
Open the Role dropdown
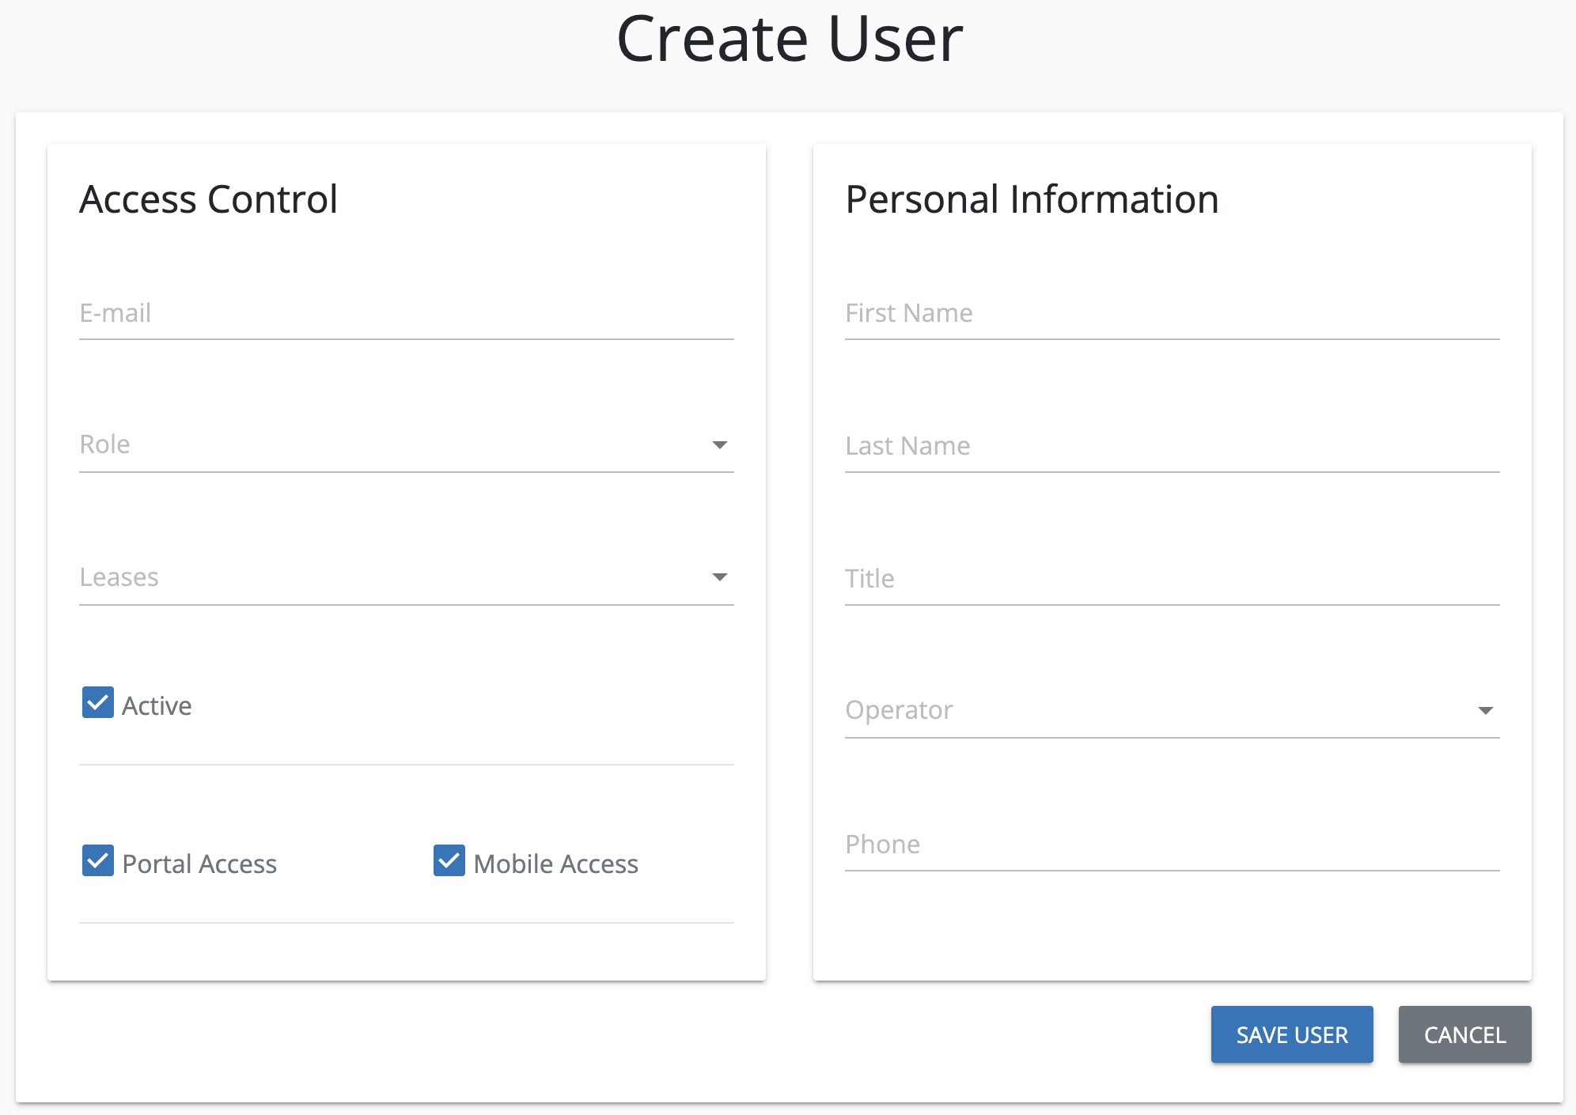pos(396,444)
